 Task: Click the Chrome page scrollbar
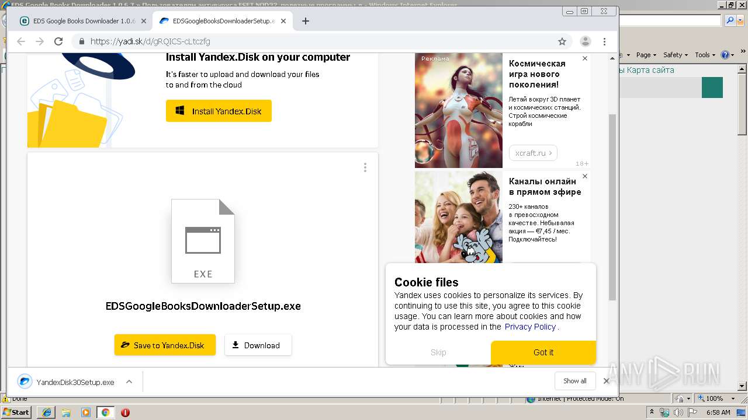click(612, 207)
